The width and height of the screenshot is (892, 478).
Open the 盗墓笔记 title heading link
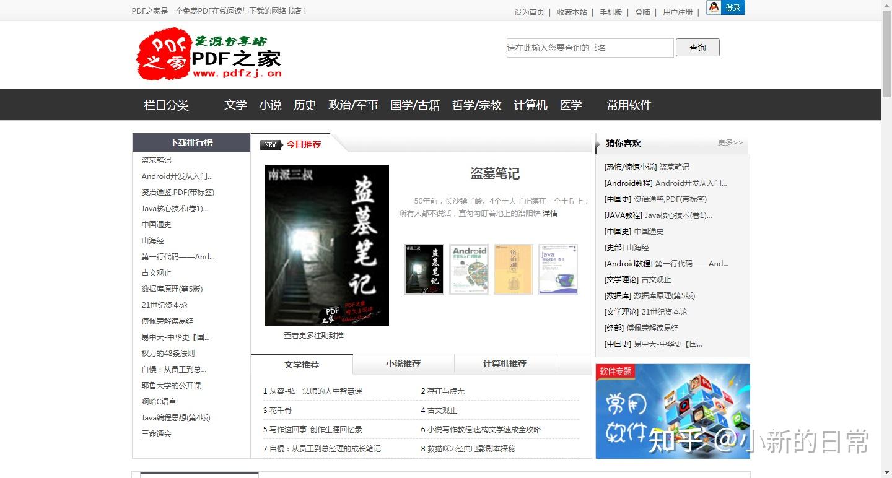[x=494, y=174]
